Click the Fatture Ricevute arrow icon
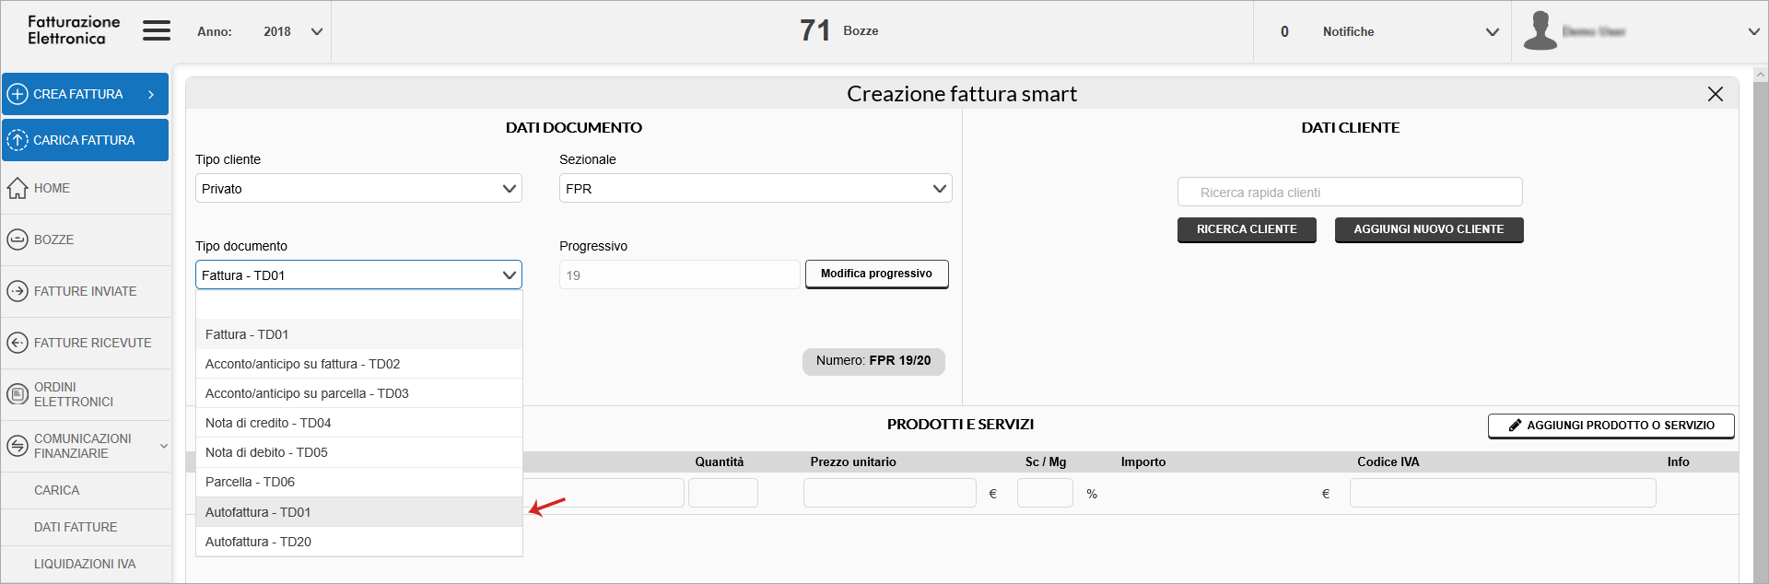This screenshot has height=584, width=1769. coord(18,343)
